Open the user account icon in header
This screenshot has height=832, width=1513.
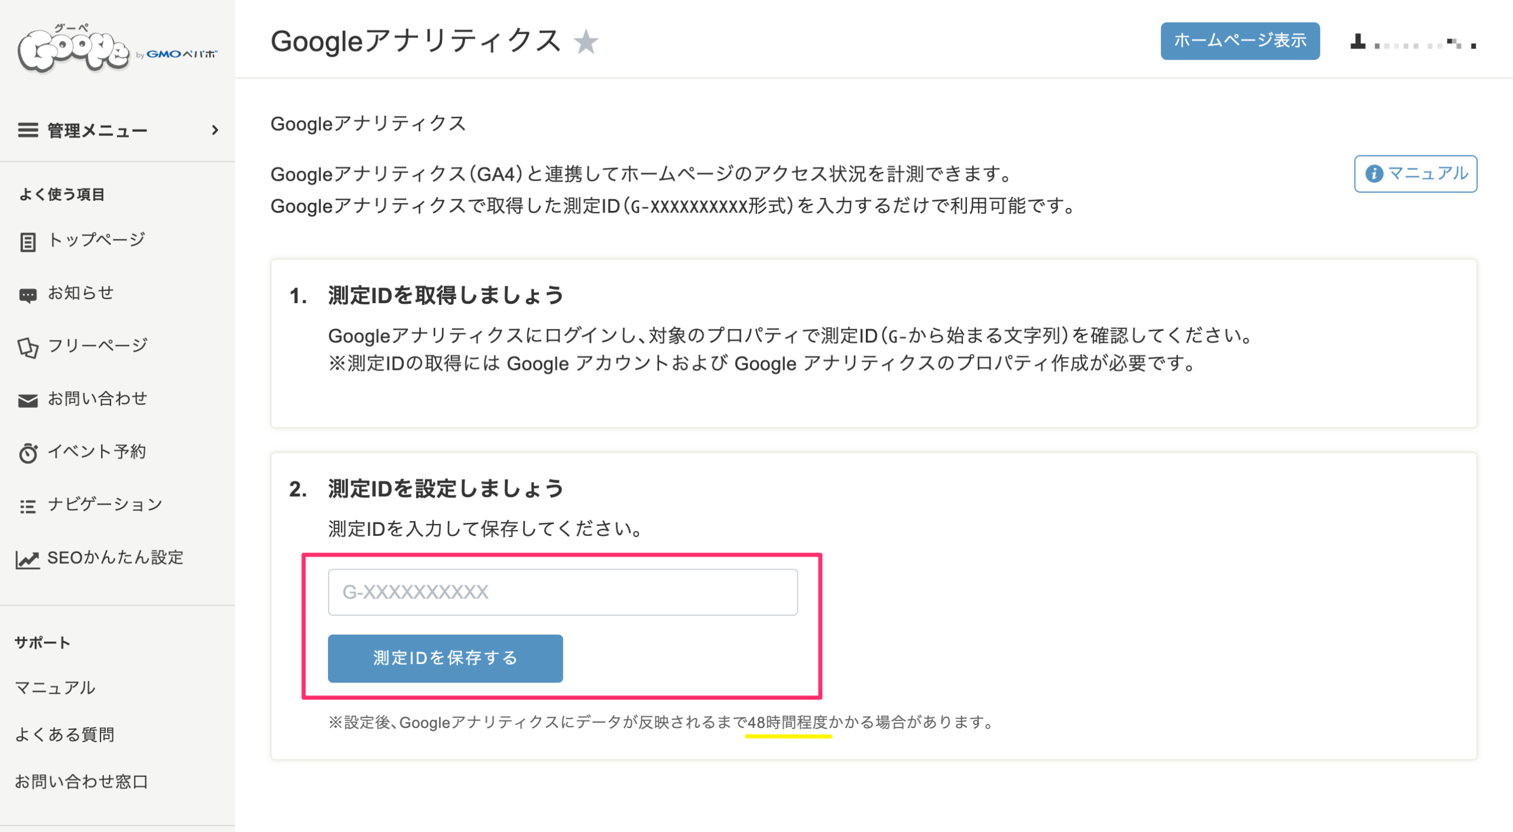(1358, 42)
